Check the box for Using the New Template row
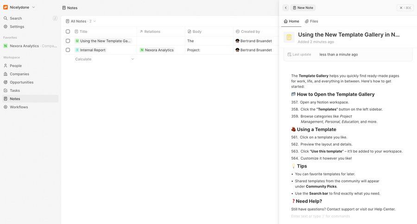The height and width of the screenshot is (224, 417). (68, 41)
